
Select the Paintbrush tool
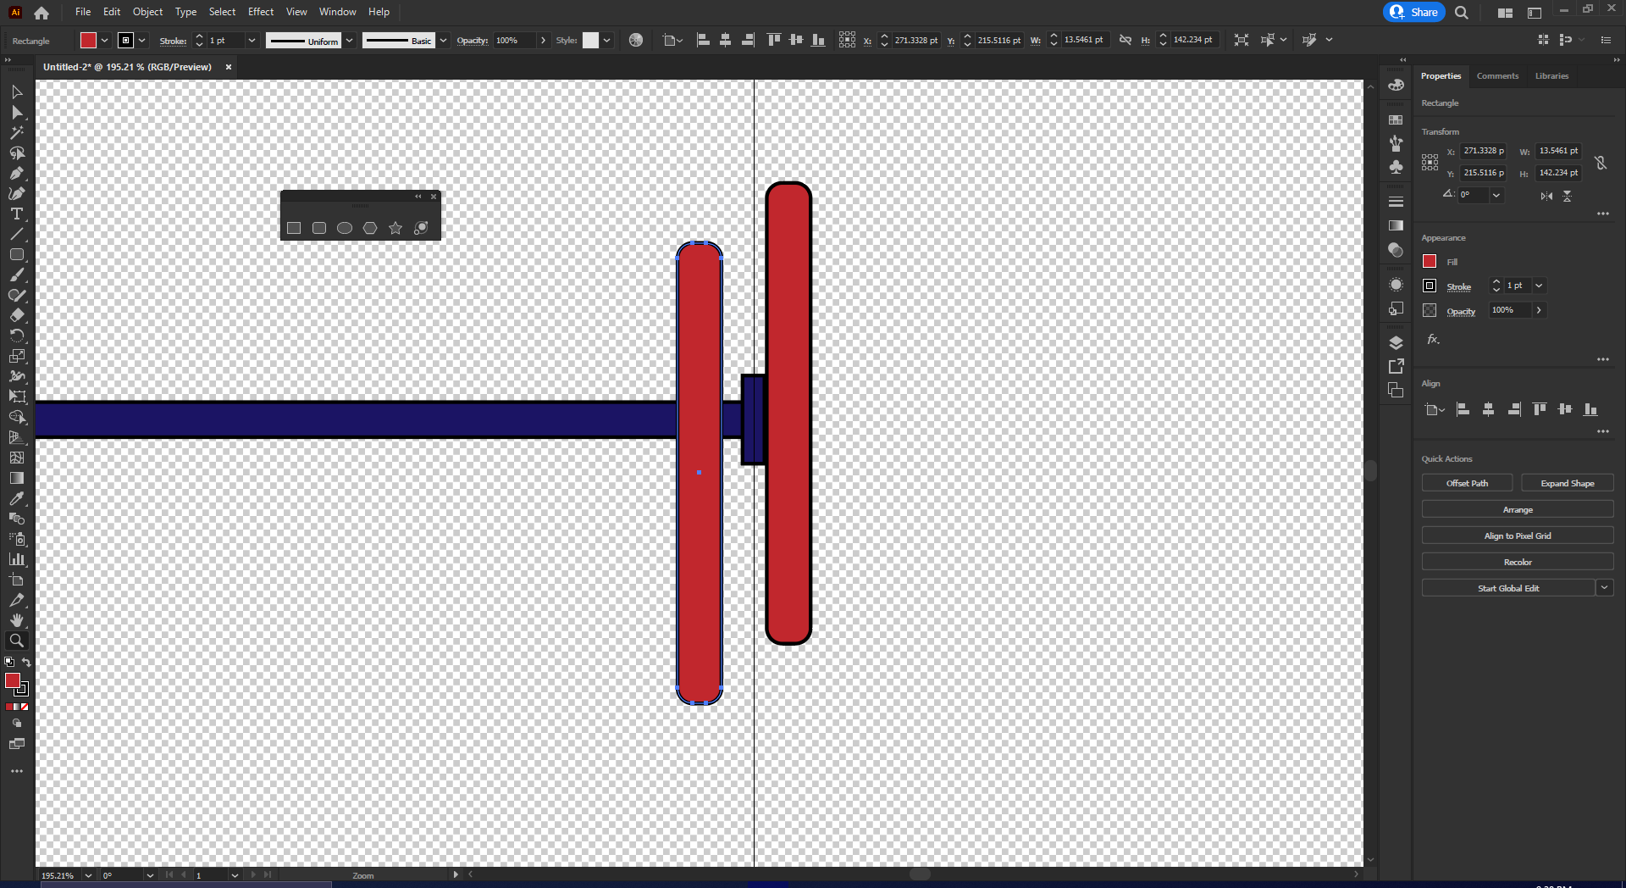pyautogui.click(x=16, y=275)
